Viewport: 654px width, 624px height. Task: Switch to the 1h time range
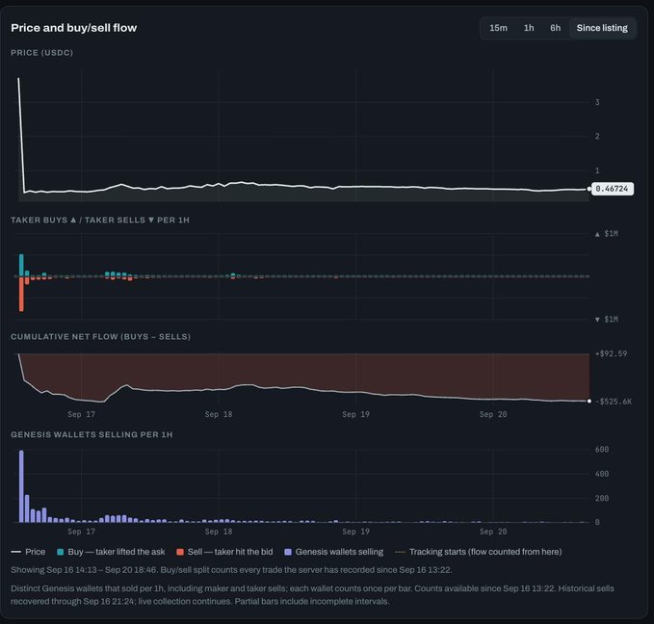pos(529,28)
